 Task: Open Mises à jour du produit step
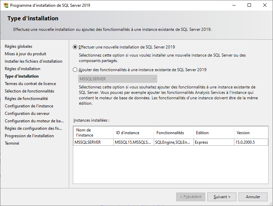25,54
